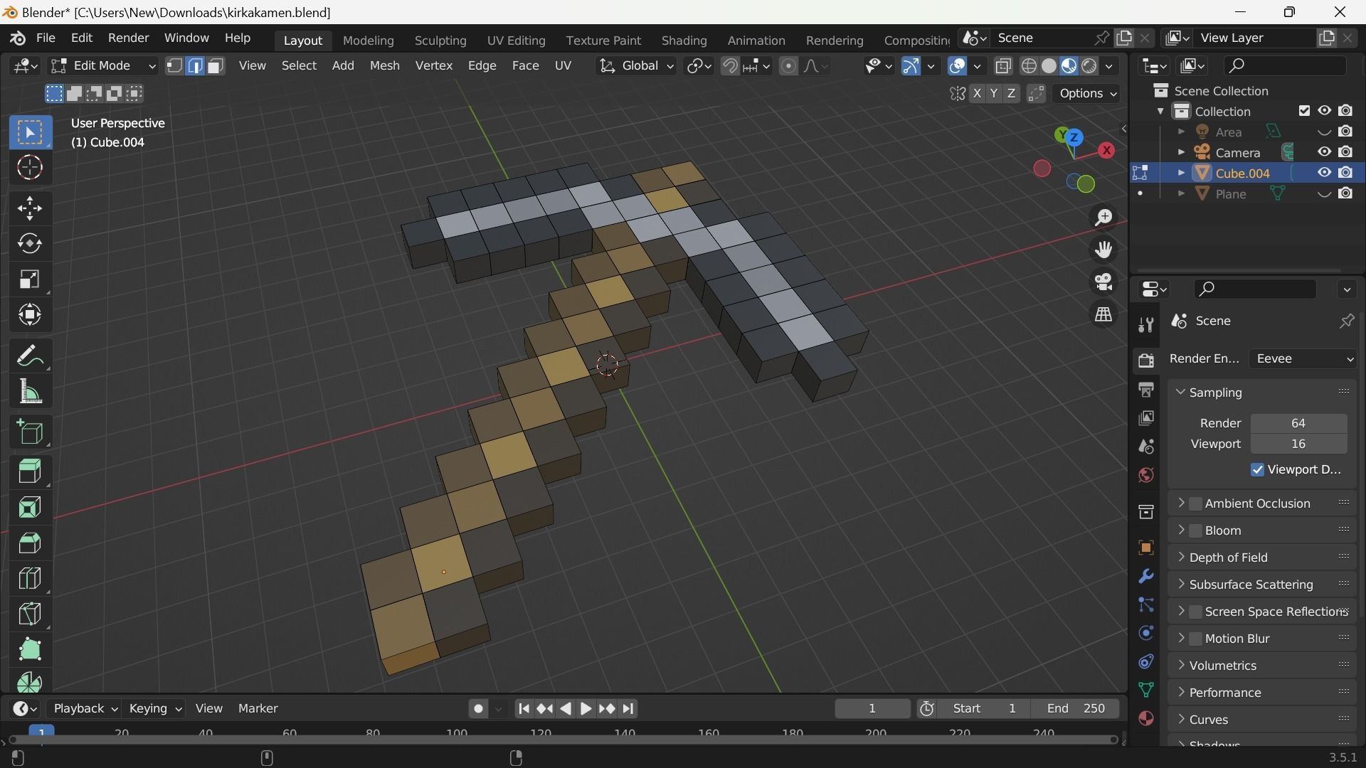Image resolution: width=1366 pixels, height=768 pixels.
Task: Click the Options button in header
Action: [x=1088, y=94]
